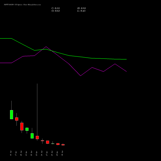Click the large red 20 Apr candlestick

tap(22, 127)
